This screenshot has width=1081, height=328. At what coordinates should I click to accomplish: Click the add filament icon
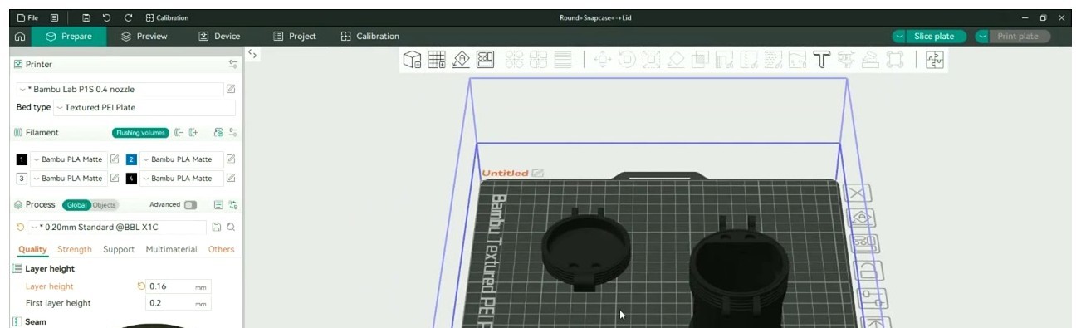193,132
